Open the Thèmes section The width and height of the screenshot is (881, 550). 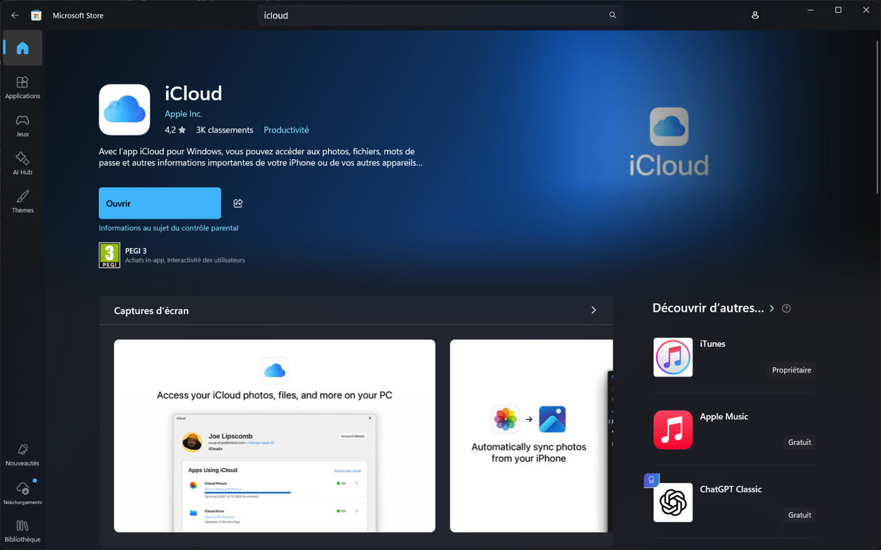[22, 201]
